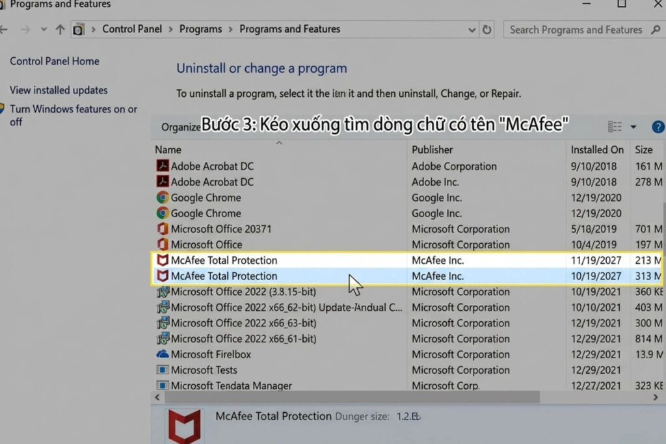
Task: Click the 5/18/2019 installed date
Action: pos(593,229)
